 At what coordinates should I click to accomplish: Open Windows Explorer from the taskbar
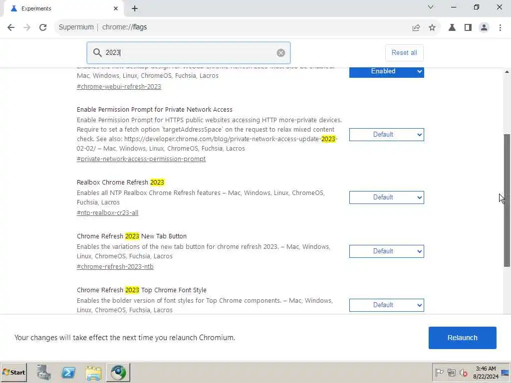click(93, 373)
